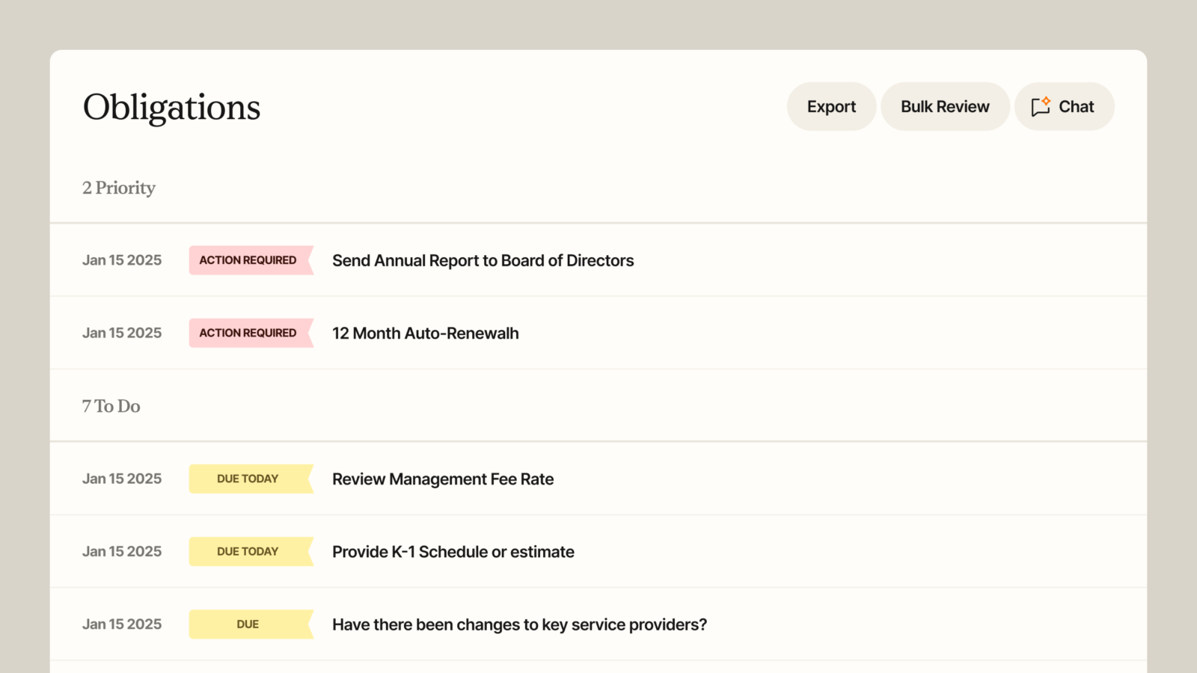This screenshot has height=673, width=1197.
Task: Open Provide K-1 Schedule or estimate
Action: pos(453,552)
